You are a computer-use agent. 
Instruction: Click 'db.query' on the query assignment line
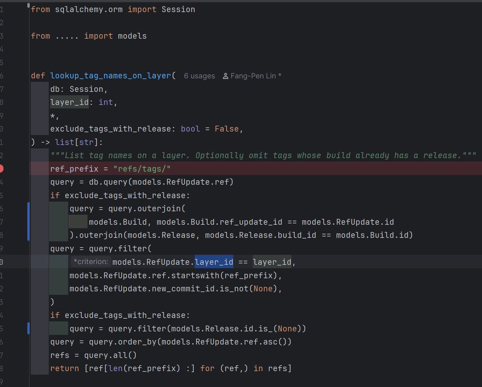click(x=108, y=182)
